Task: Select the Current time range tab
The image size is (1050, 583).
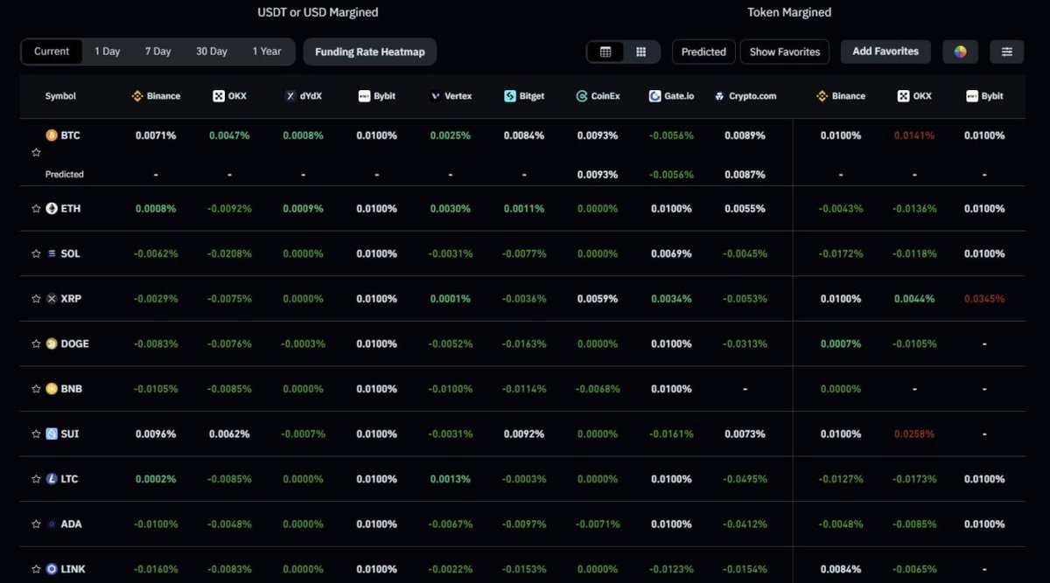Action: [x=52, y=52]
